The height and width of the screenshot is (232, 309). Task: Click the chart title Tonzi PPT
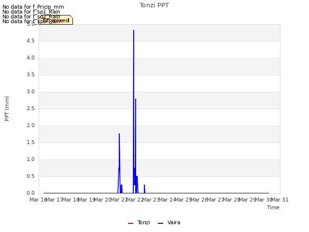pos(154,5)
